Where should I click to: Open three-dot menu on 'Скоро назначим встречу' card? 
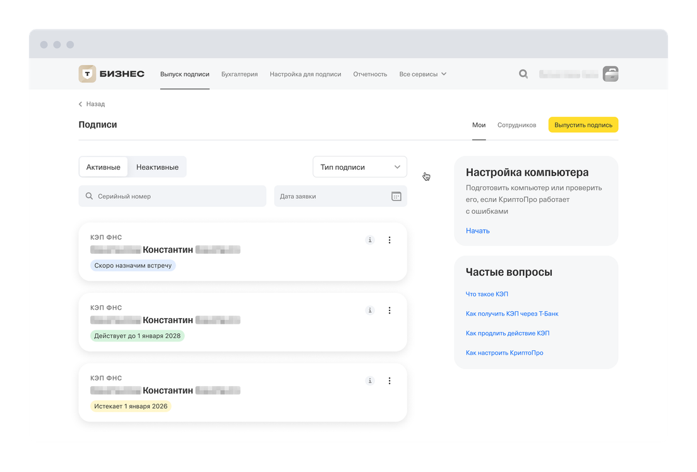(x=390, y=240)
